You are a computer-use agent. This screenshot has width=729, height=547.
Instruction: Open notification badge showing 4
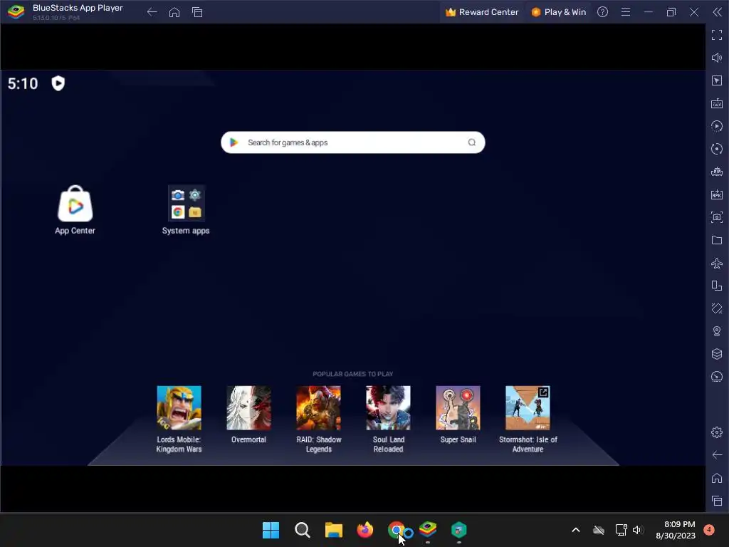click(709, 530)
